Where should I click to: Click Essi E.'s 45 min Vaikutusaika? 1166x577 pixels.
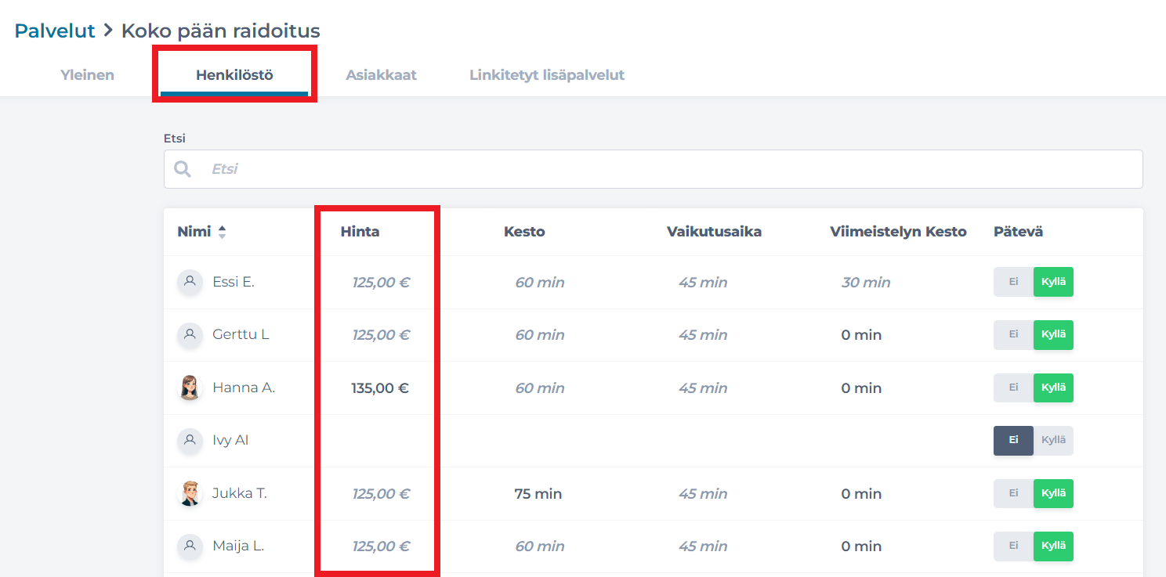click(x=703, y=283)
